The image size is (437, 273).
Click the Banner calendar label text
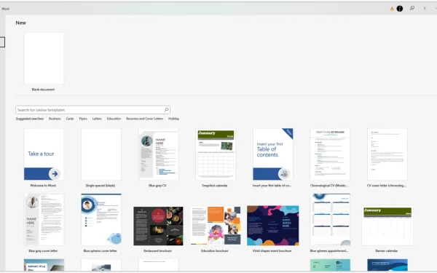coord(386,250)
